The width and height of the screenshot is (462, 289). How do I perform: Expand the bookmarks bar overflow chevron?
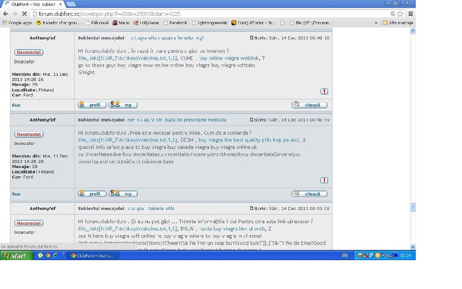376,23
